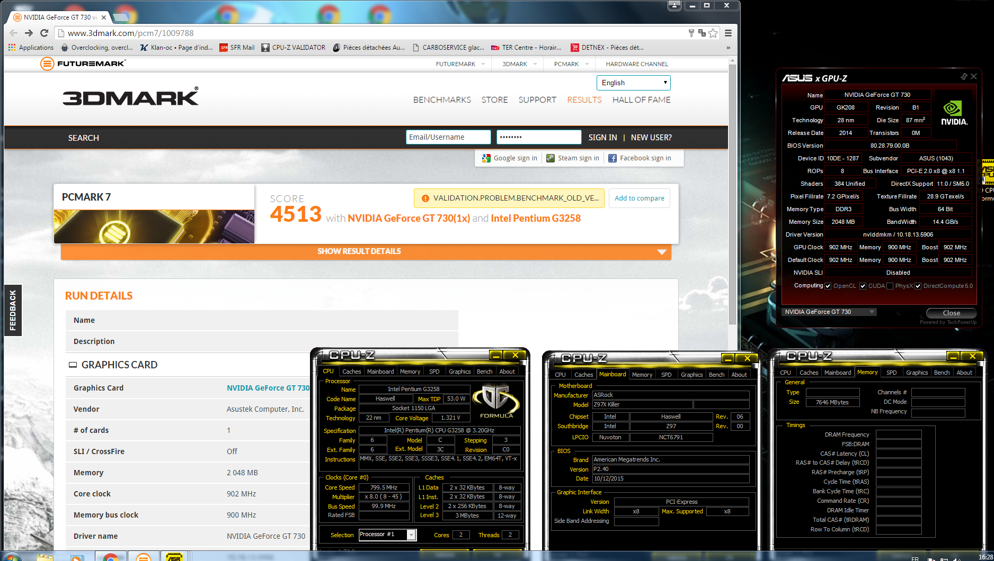This screenshot has height=561, width=994.
Task: Open the Processor #1 selection dropdown in CPU-Z
Action: (388, 535)
